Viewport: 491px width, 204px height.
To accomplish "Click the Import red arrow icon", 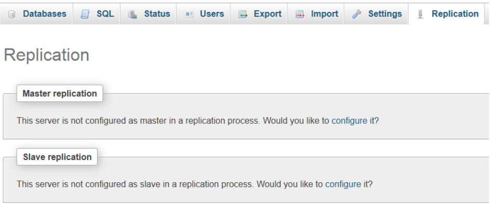I will click(x=300, y=14).
